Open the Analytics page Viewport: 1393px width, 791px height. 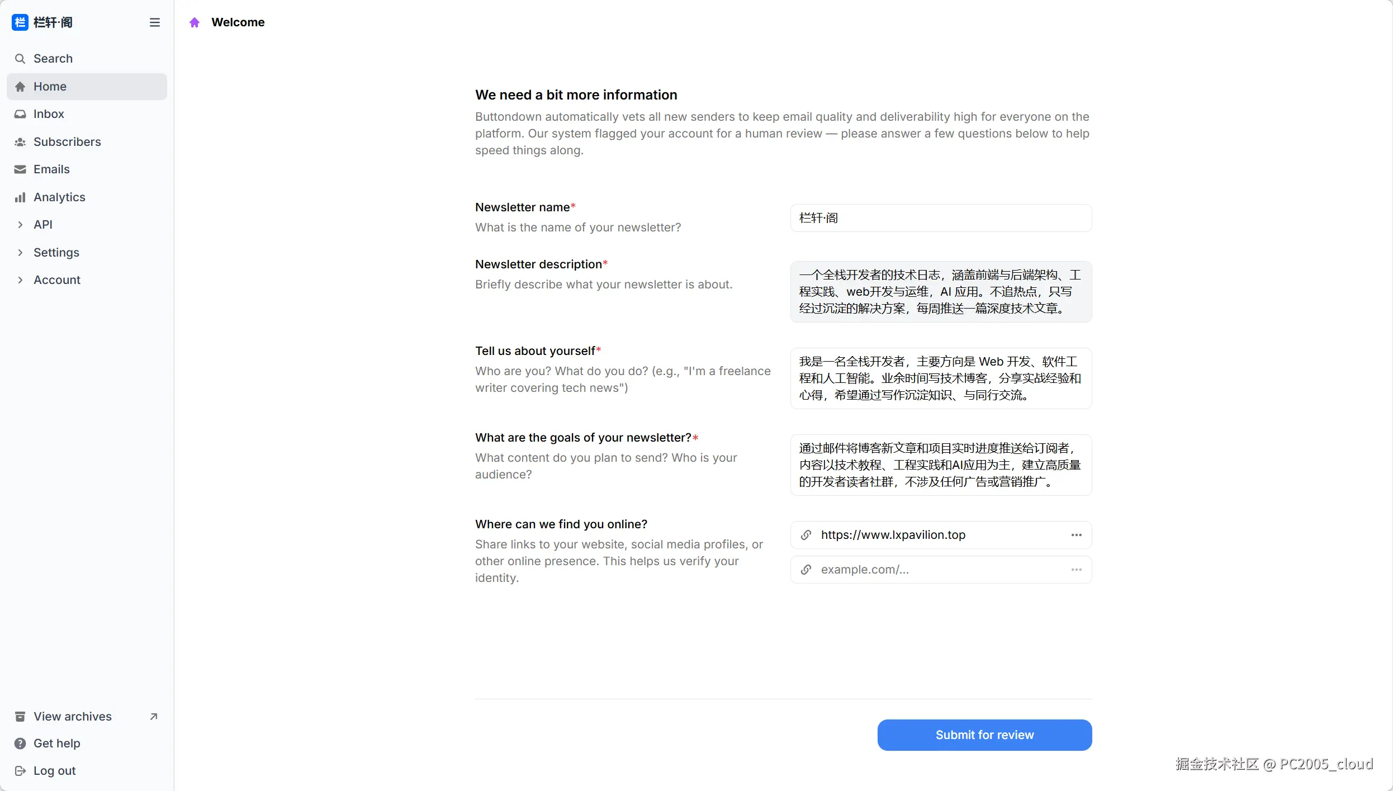pos(87,197)
